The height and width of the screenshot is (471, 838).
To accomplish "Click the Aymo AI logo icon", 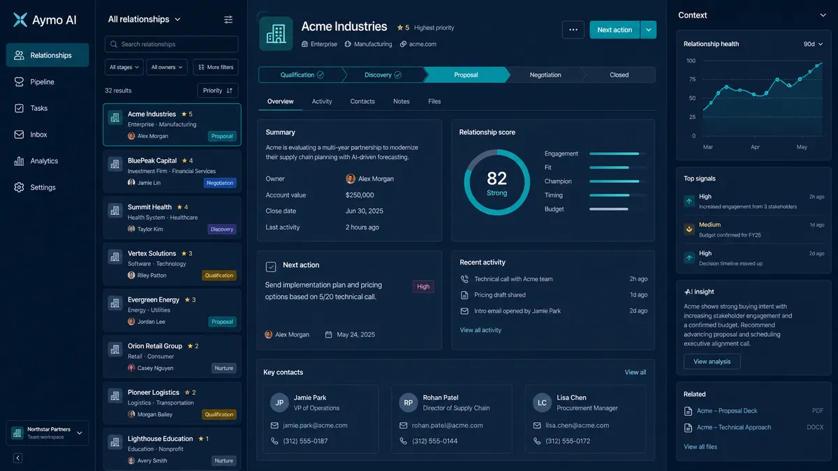I will (x=20, y=20).
